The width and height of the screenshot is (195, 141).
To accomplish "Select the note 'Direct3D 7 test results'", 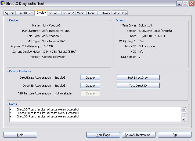I will coord(48,109).
